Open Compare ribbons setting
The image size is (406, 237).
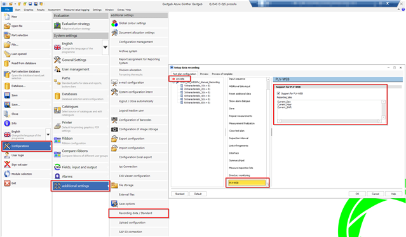pyautogui.click(x=81, y=153)
